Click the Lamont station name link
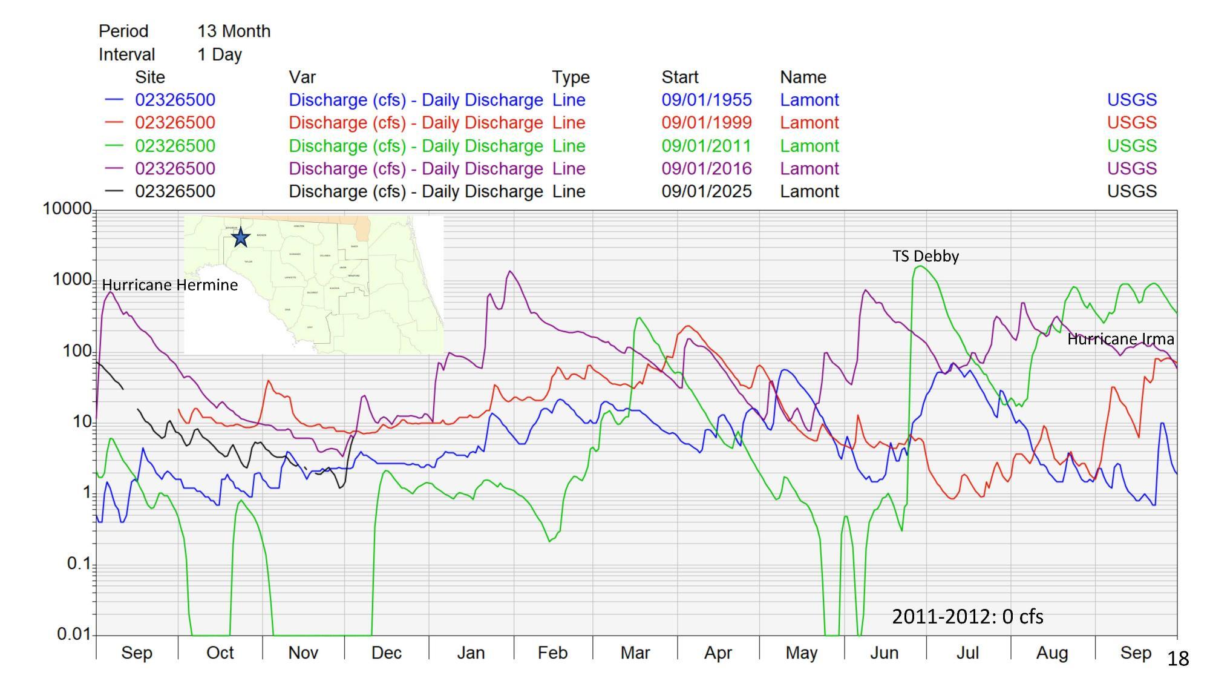The width and height of the screenshot is (1210, 681). coord(809,100)
